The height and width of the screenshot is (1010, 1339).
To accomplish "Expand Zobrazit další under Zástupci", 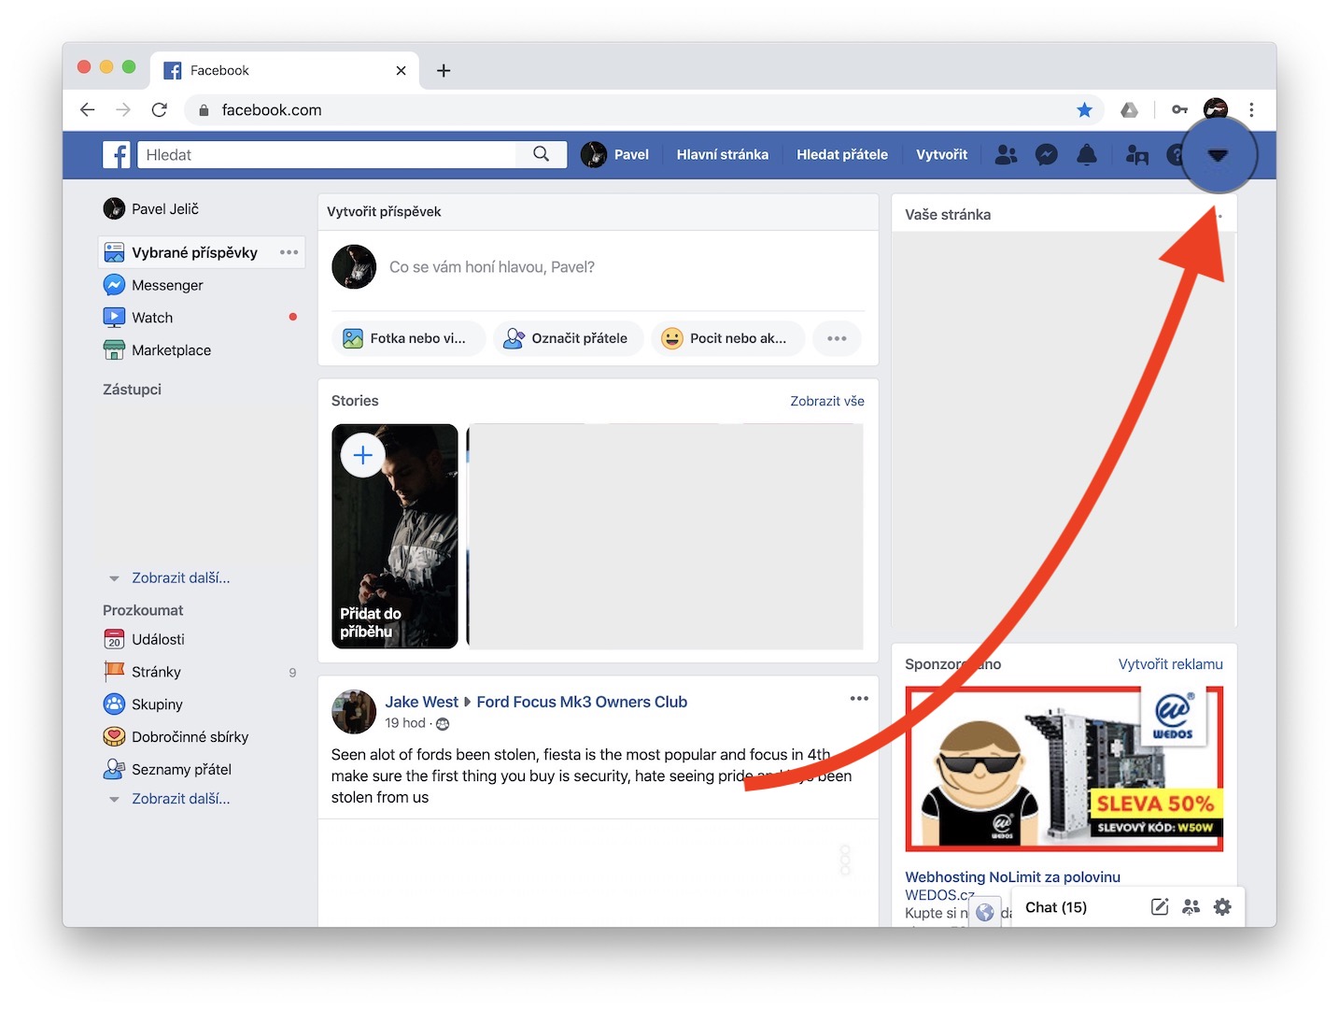I will point(180,578).
